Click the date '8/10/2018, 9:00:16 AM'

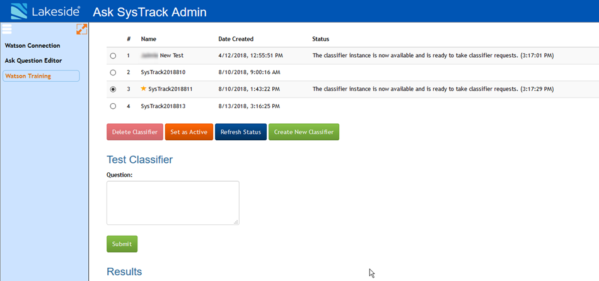[249, 72]
